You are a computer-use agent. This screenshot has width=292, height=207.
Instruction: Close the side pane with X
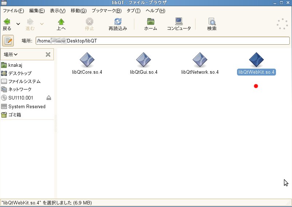48,54
